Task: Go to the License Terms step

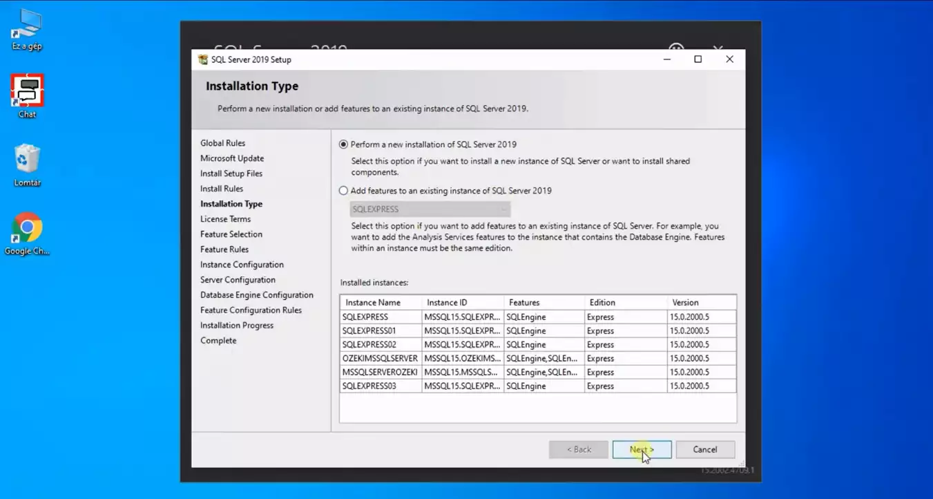Action: pyautogui.click(x=225, y=219)
